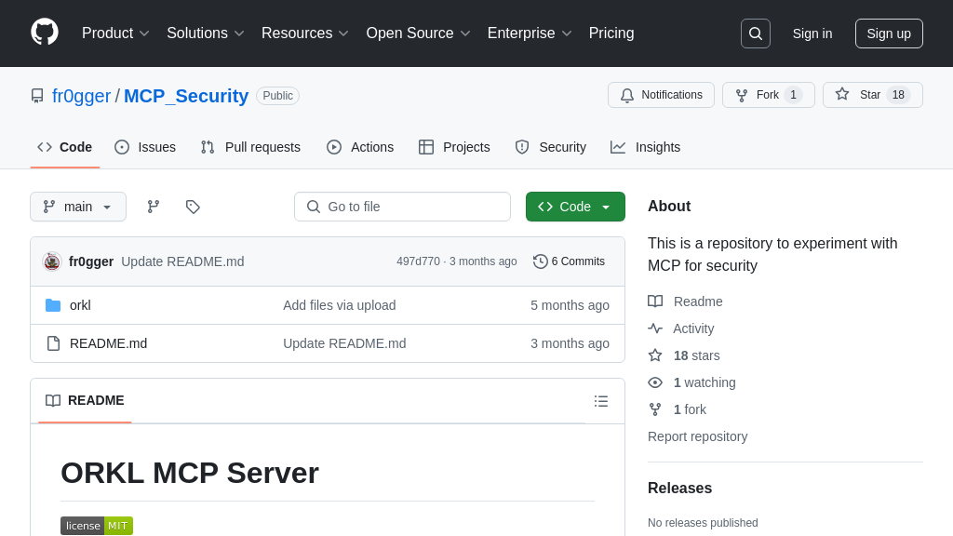Open the orkl folder

click(80, 305)
